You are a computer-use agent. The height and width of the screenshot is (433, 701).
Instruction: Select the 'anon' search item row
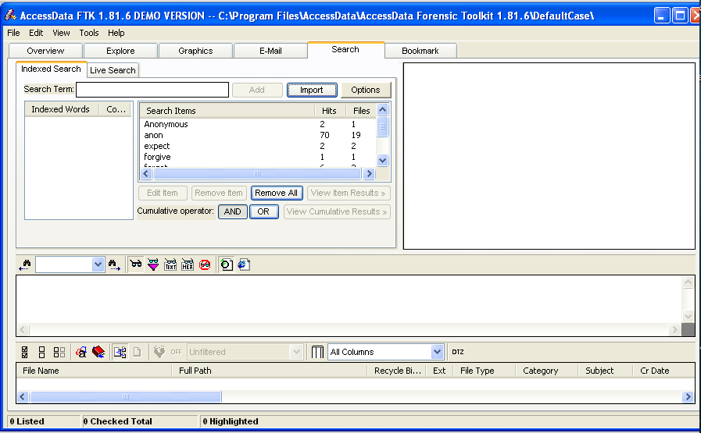coord(258,135)
